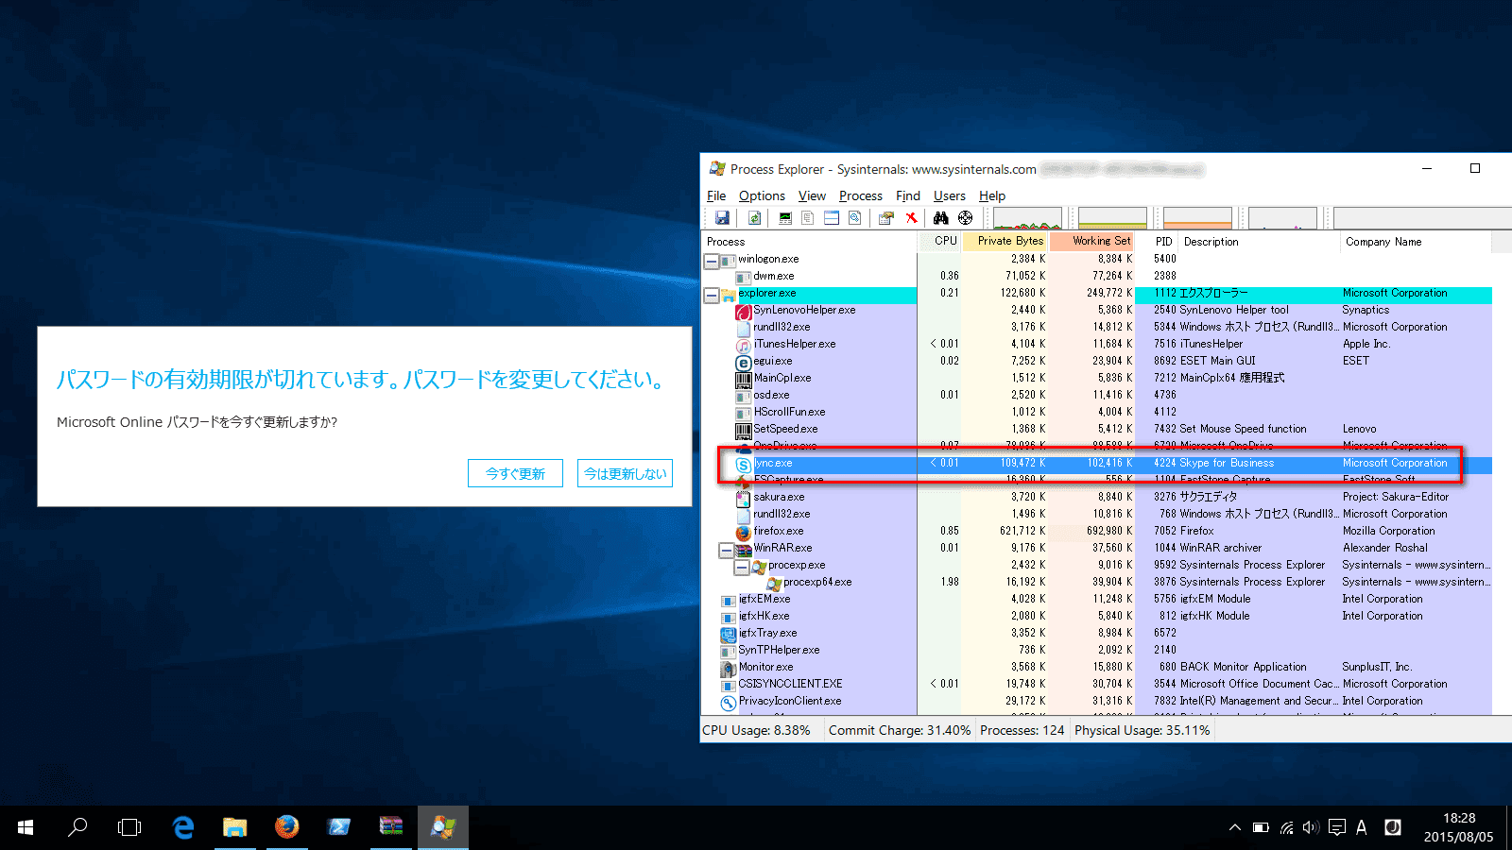Open the Users menu
The image size is (1512, 850).
point(950,195)
